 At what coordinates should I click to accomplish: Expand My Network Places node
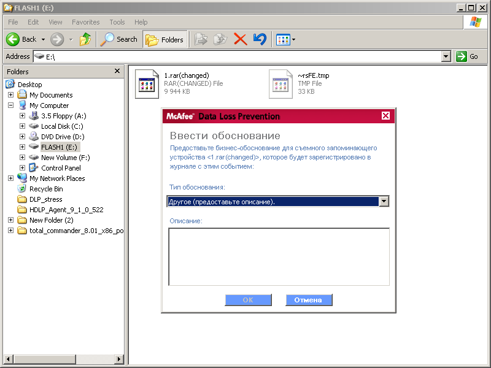(x=10, y=178)
